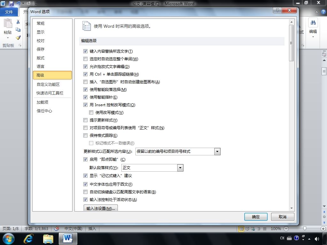The height and width of the screenshot is (245, 327).
Task: Click the volume speaker tray icon
Action: (317, 239)
